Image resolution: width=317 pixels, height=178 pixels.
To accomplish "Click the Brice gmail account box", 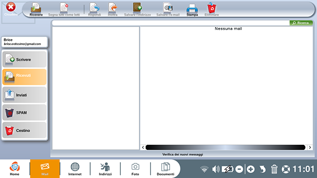I will pyautogui.click(x=24, y=42).
